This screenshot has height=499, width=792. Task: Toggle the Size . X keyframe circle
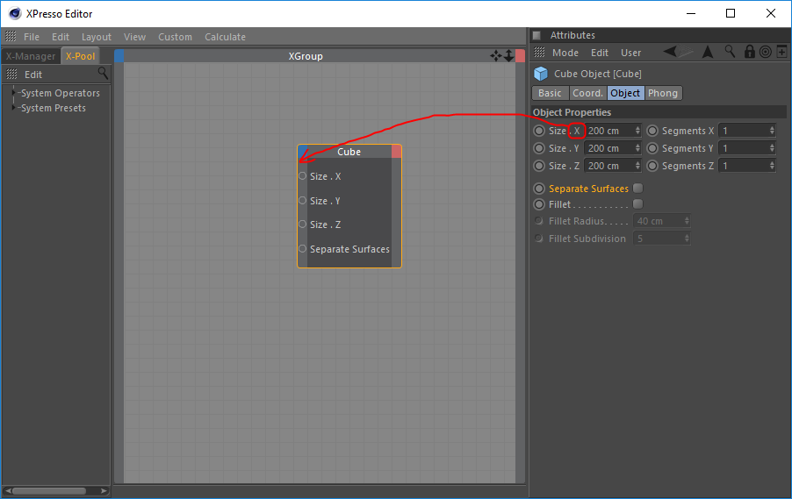point(539,131)
